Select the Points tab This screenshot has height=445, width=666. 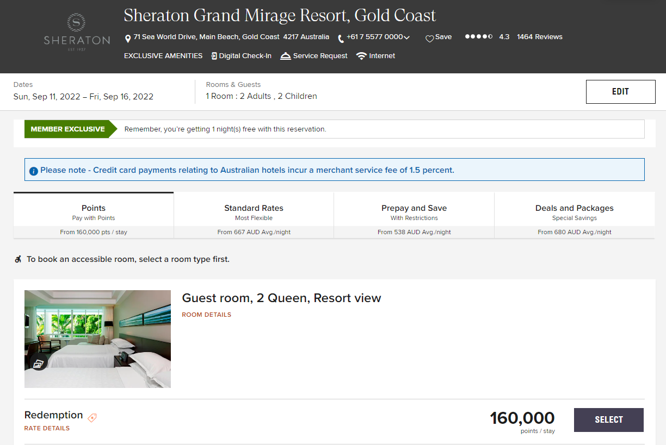94,215
